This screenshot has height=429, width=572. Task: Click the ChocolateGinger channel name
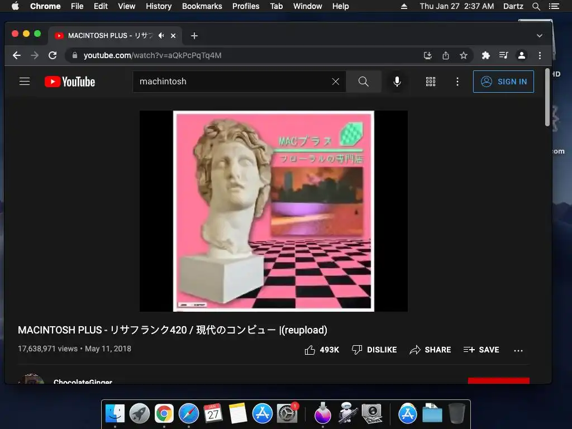83,382
